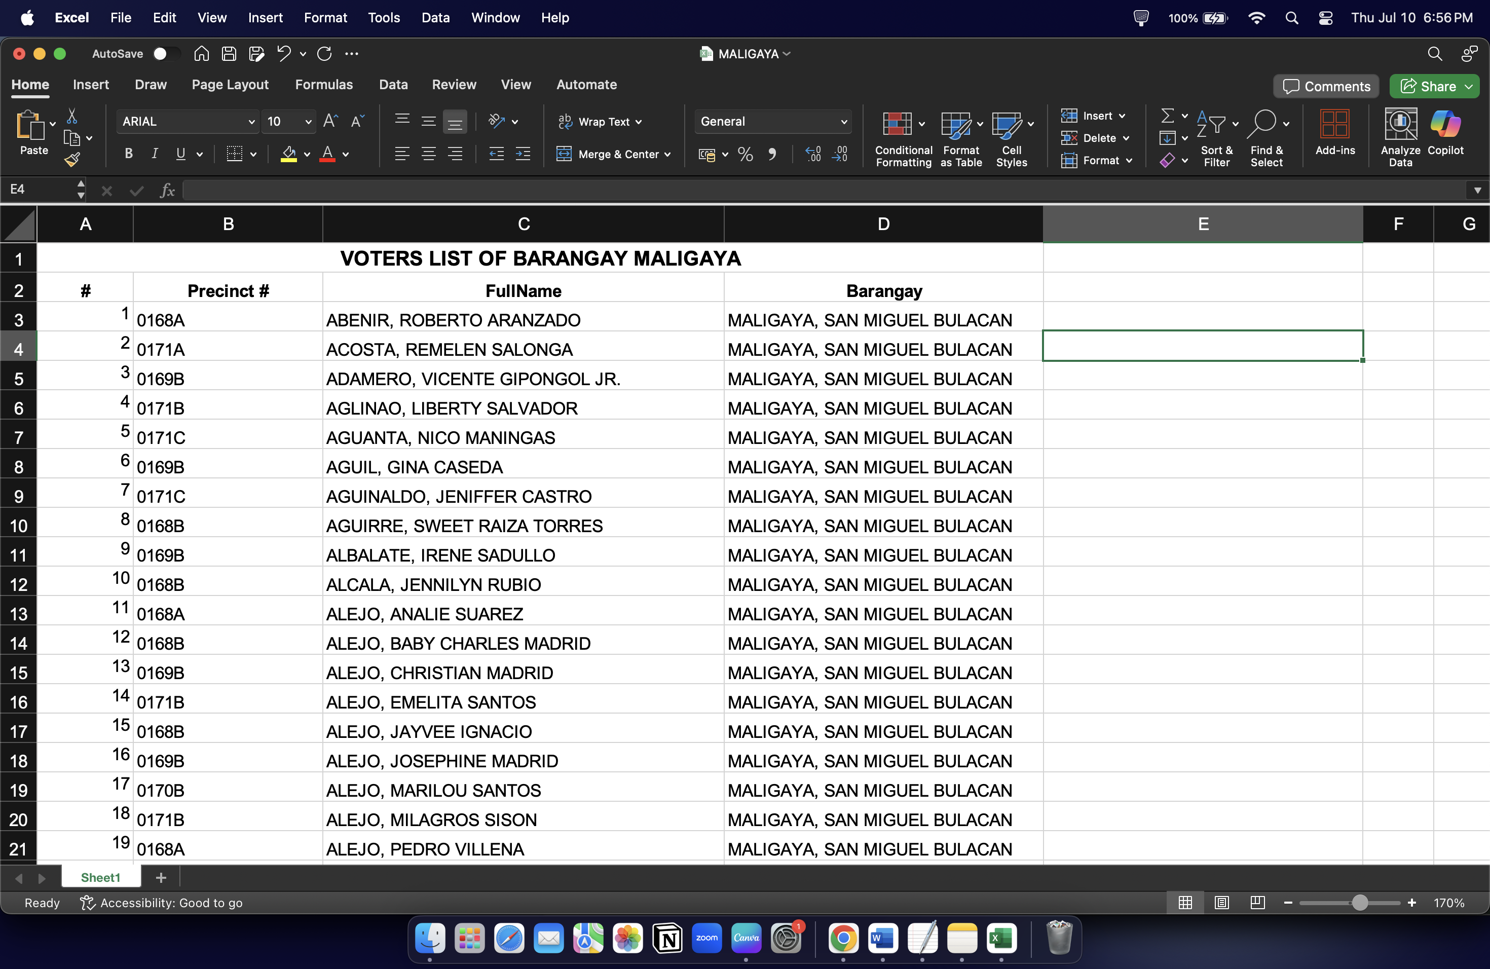The width and height of the screenshot is (1490, 969).
Task: Click Decrease Decimal icon
Action: pos(840,155)
